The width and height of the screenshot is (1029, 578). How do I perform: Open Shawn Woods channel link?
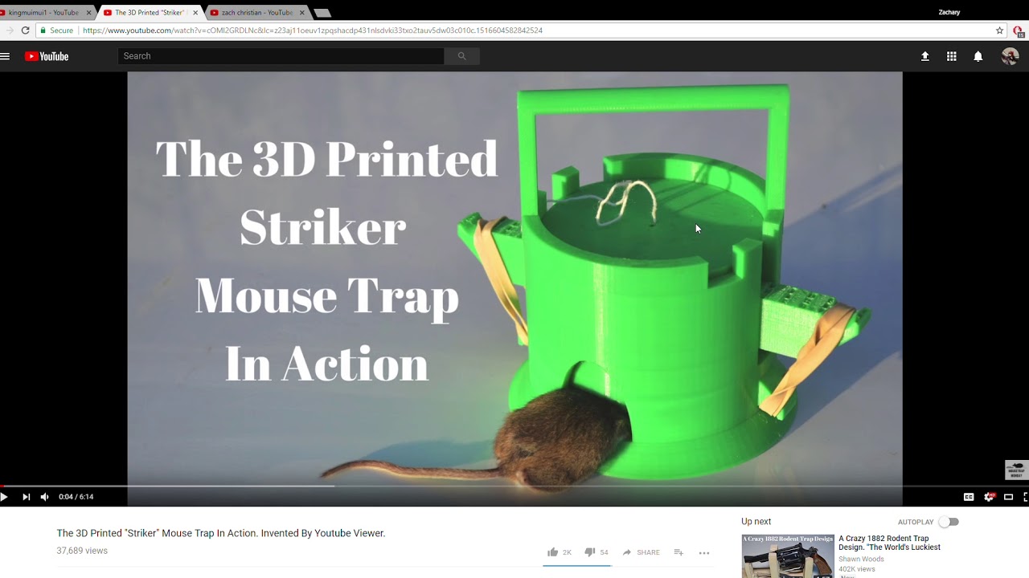tap(861, 560)
